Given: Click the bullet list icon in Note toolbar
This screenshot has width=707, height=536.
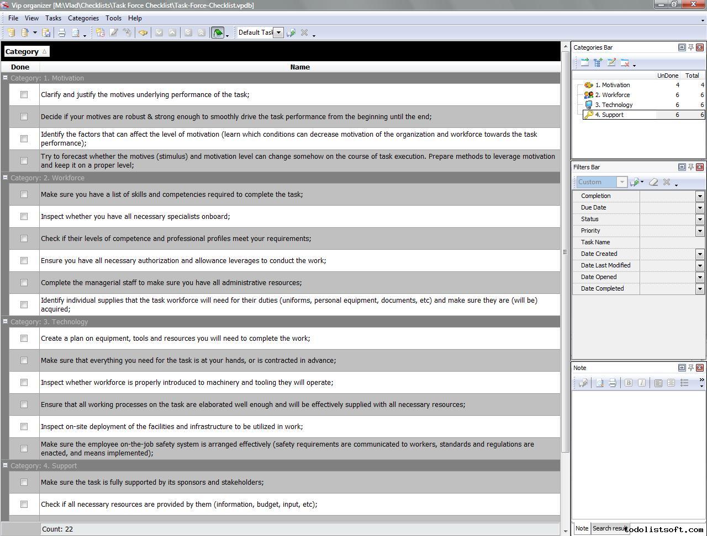Looking at the screenshot, I should point(684,383).
